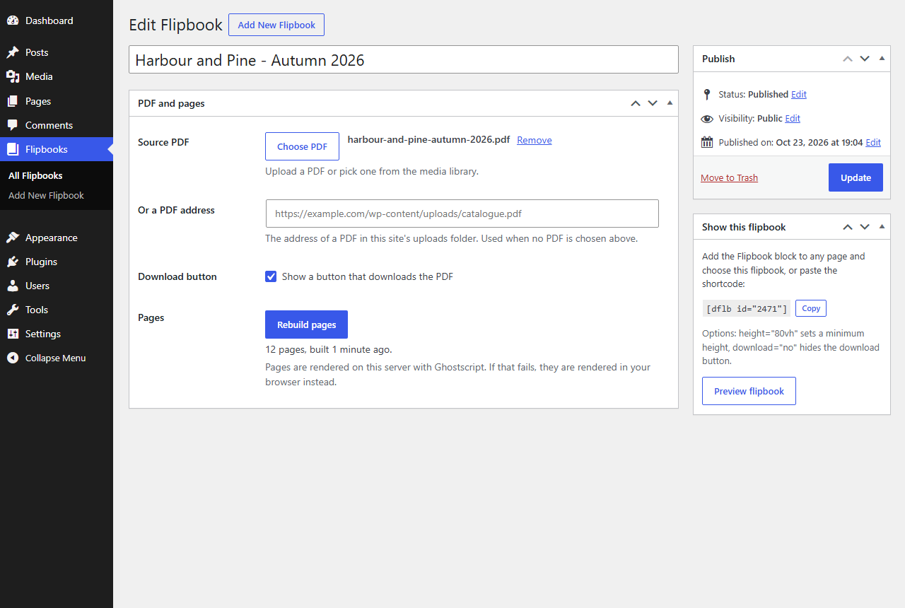Click the visibility eye icon in Publish
Viewport: 905px width, 608px height.
click(x=707, y=119)
